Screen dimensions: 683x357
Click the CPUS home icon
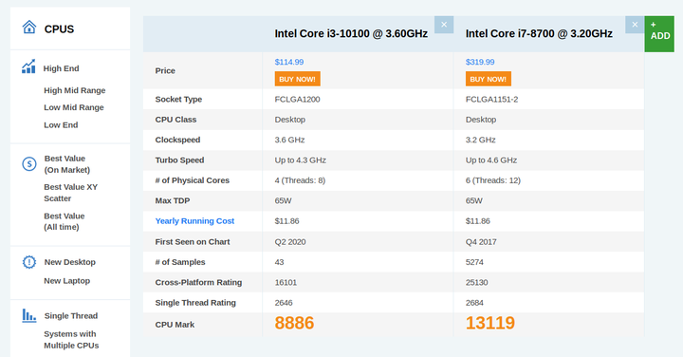click(29, 27)
